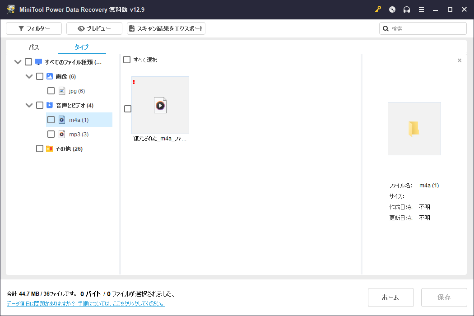Open the data recovery help link
Image resolution: width=474 pixels, height=316 pixels.
point(86,304)
